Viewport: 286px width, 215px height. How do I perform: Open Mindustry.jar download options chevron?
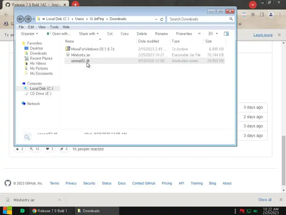point(59,200)
